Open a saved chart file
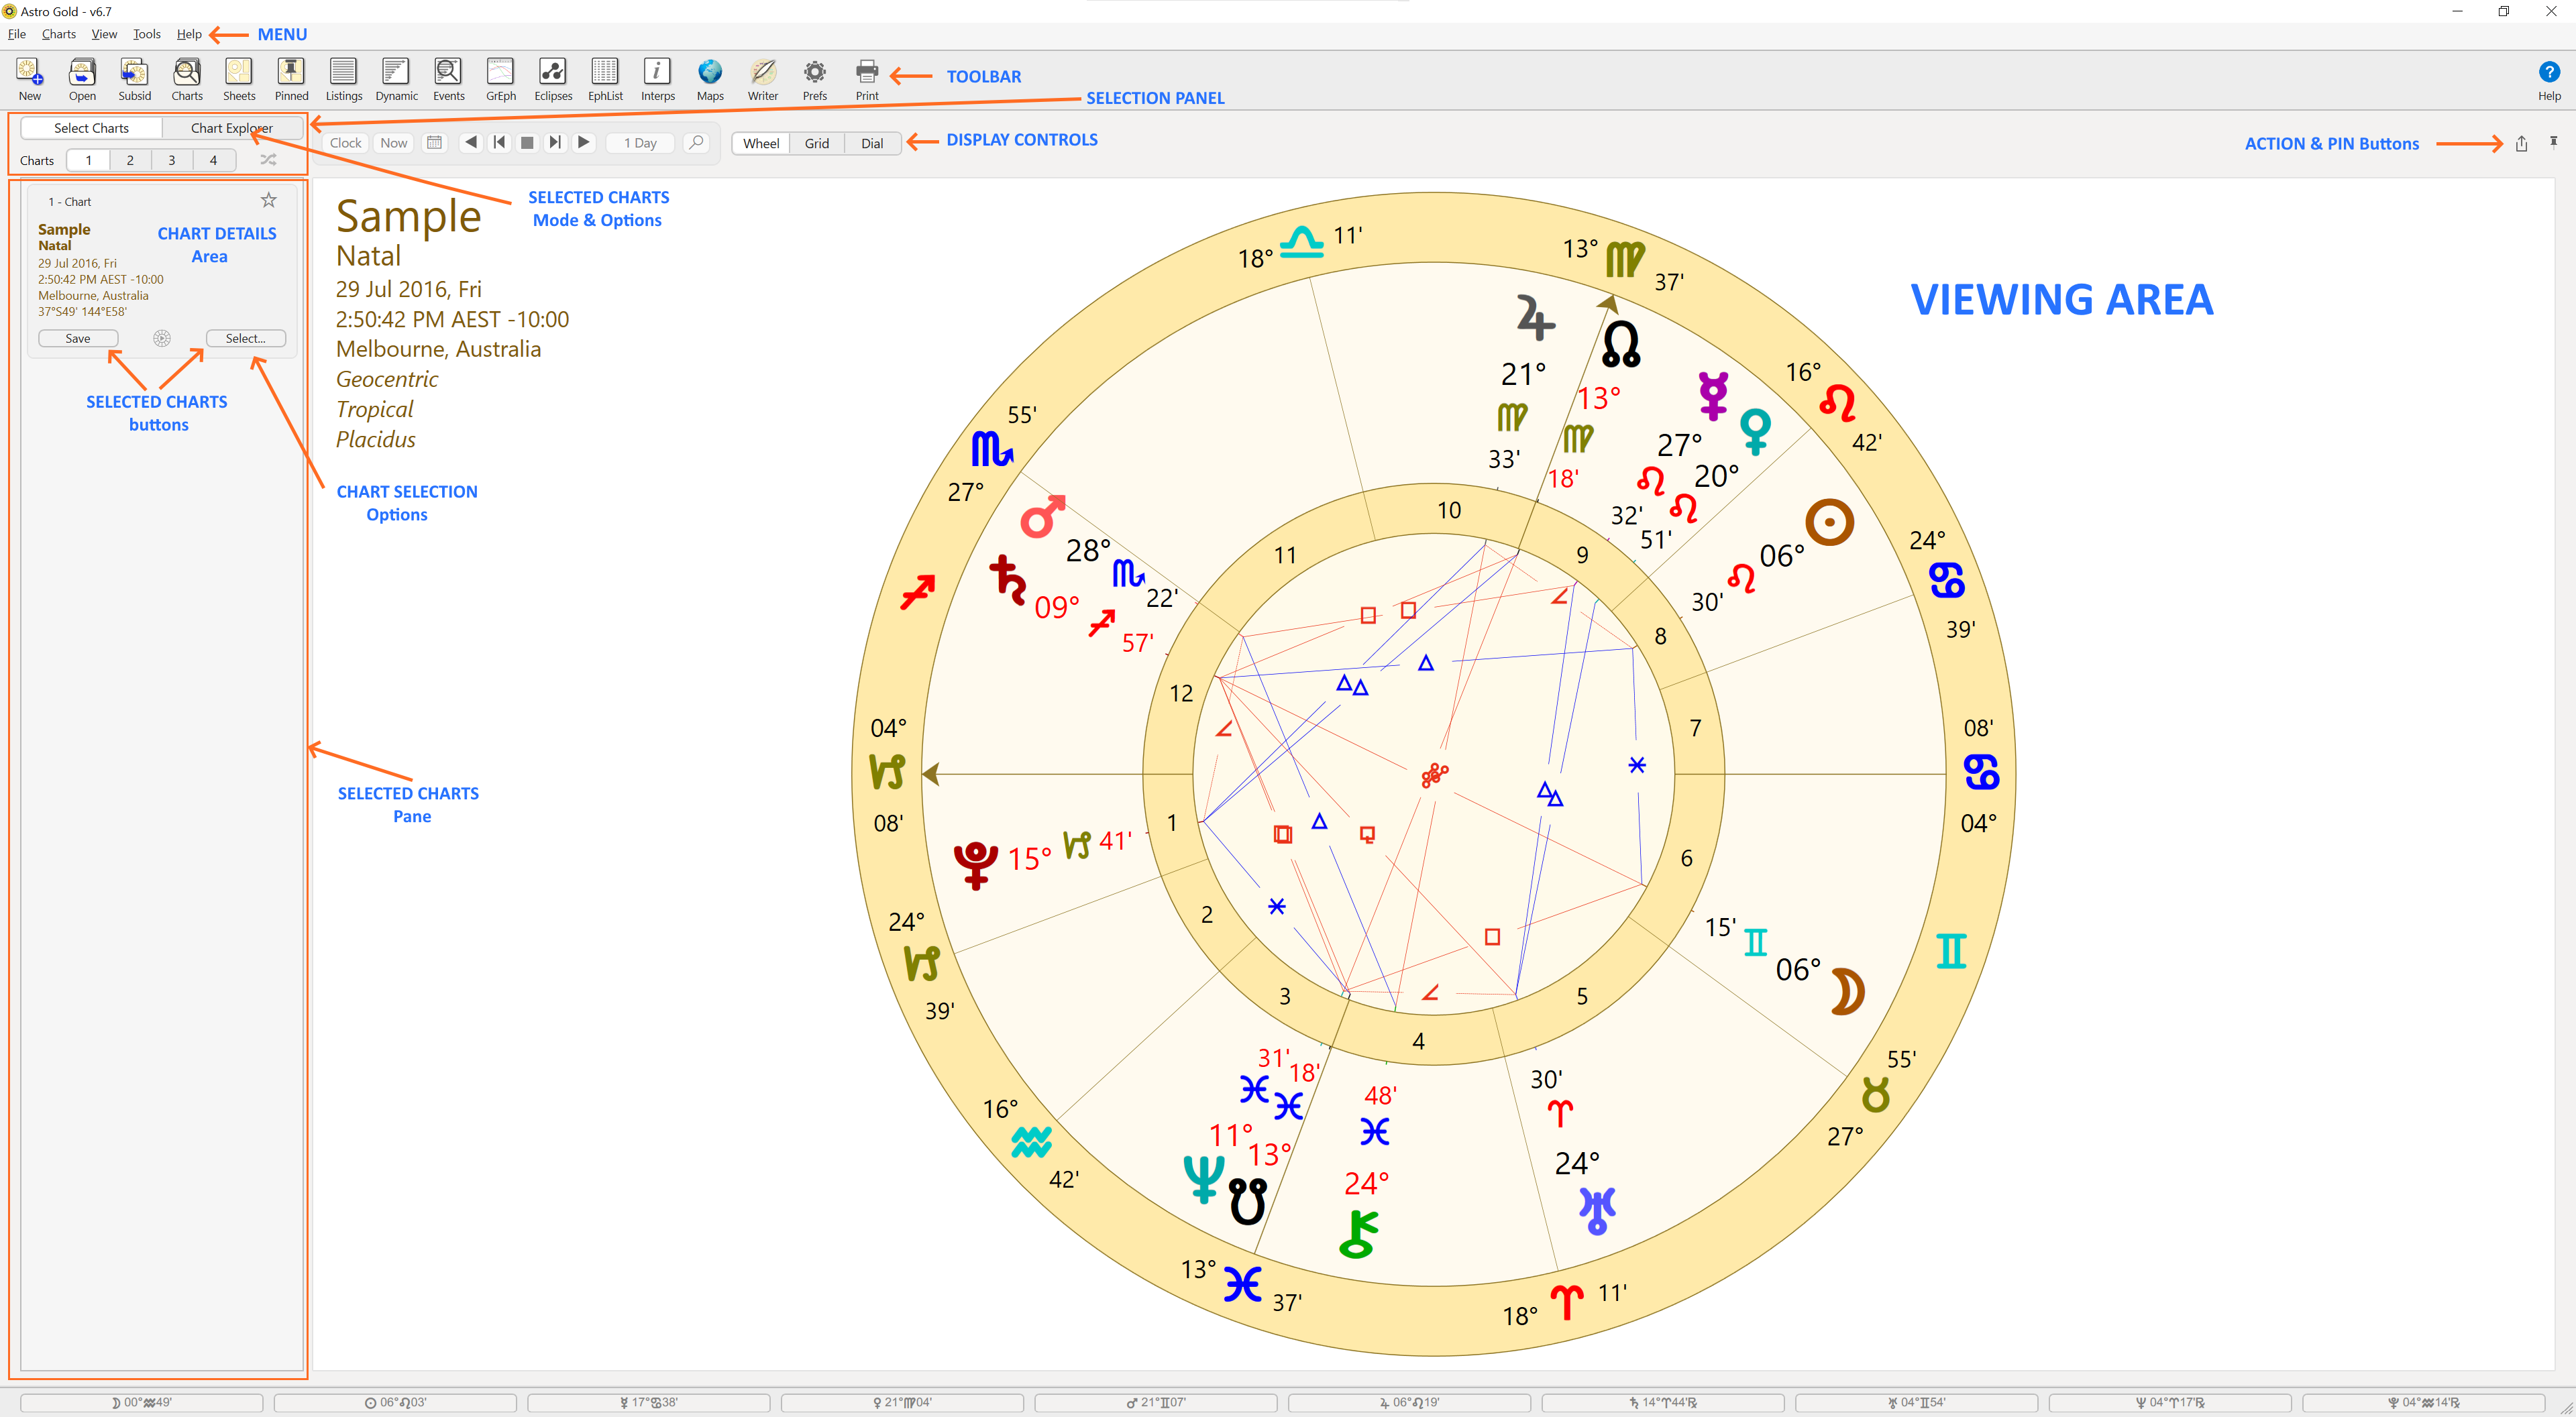 click(x=82, y=79)
